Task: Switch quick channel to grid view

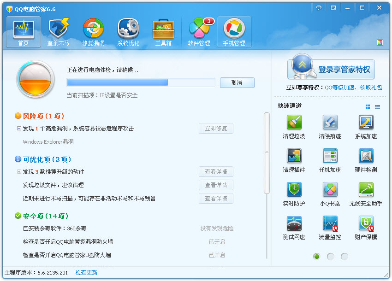Action: pyautogui.click(x=368, y=107)
